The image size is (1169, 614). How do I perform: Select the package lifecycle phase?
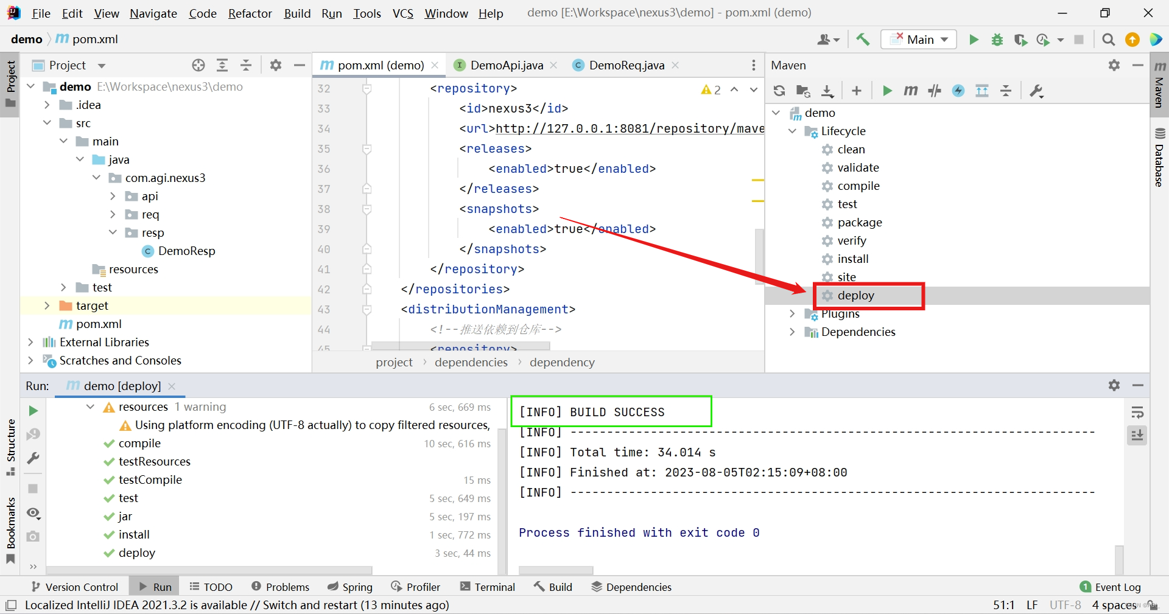pos(859,222)
